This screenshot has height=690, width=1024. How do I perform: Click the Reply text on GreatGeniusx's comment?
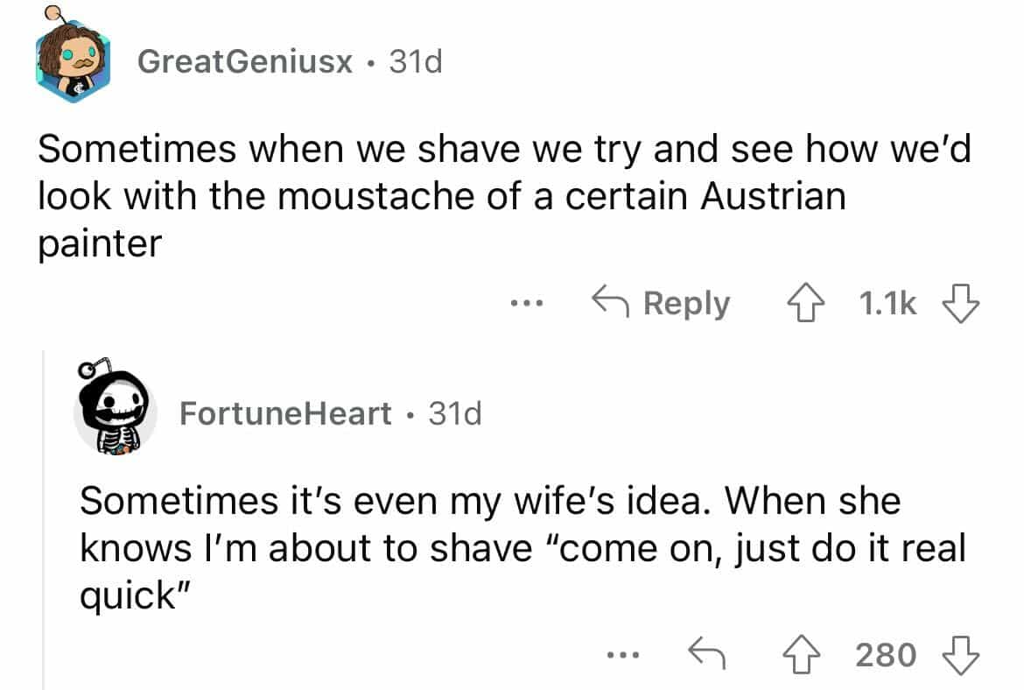pyautogui.click(x=686, y=305)
